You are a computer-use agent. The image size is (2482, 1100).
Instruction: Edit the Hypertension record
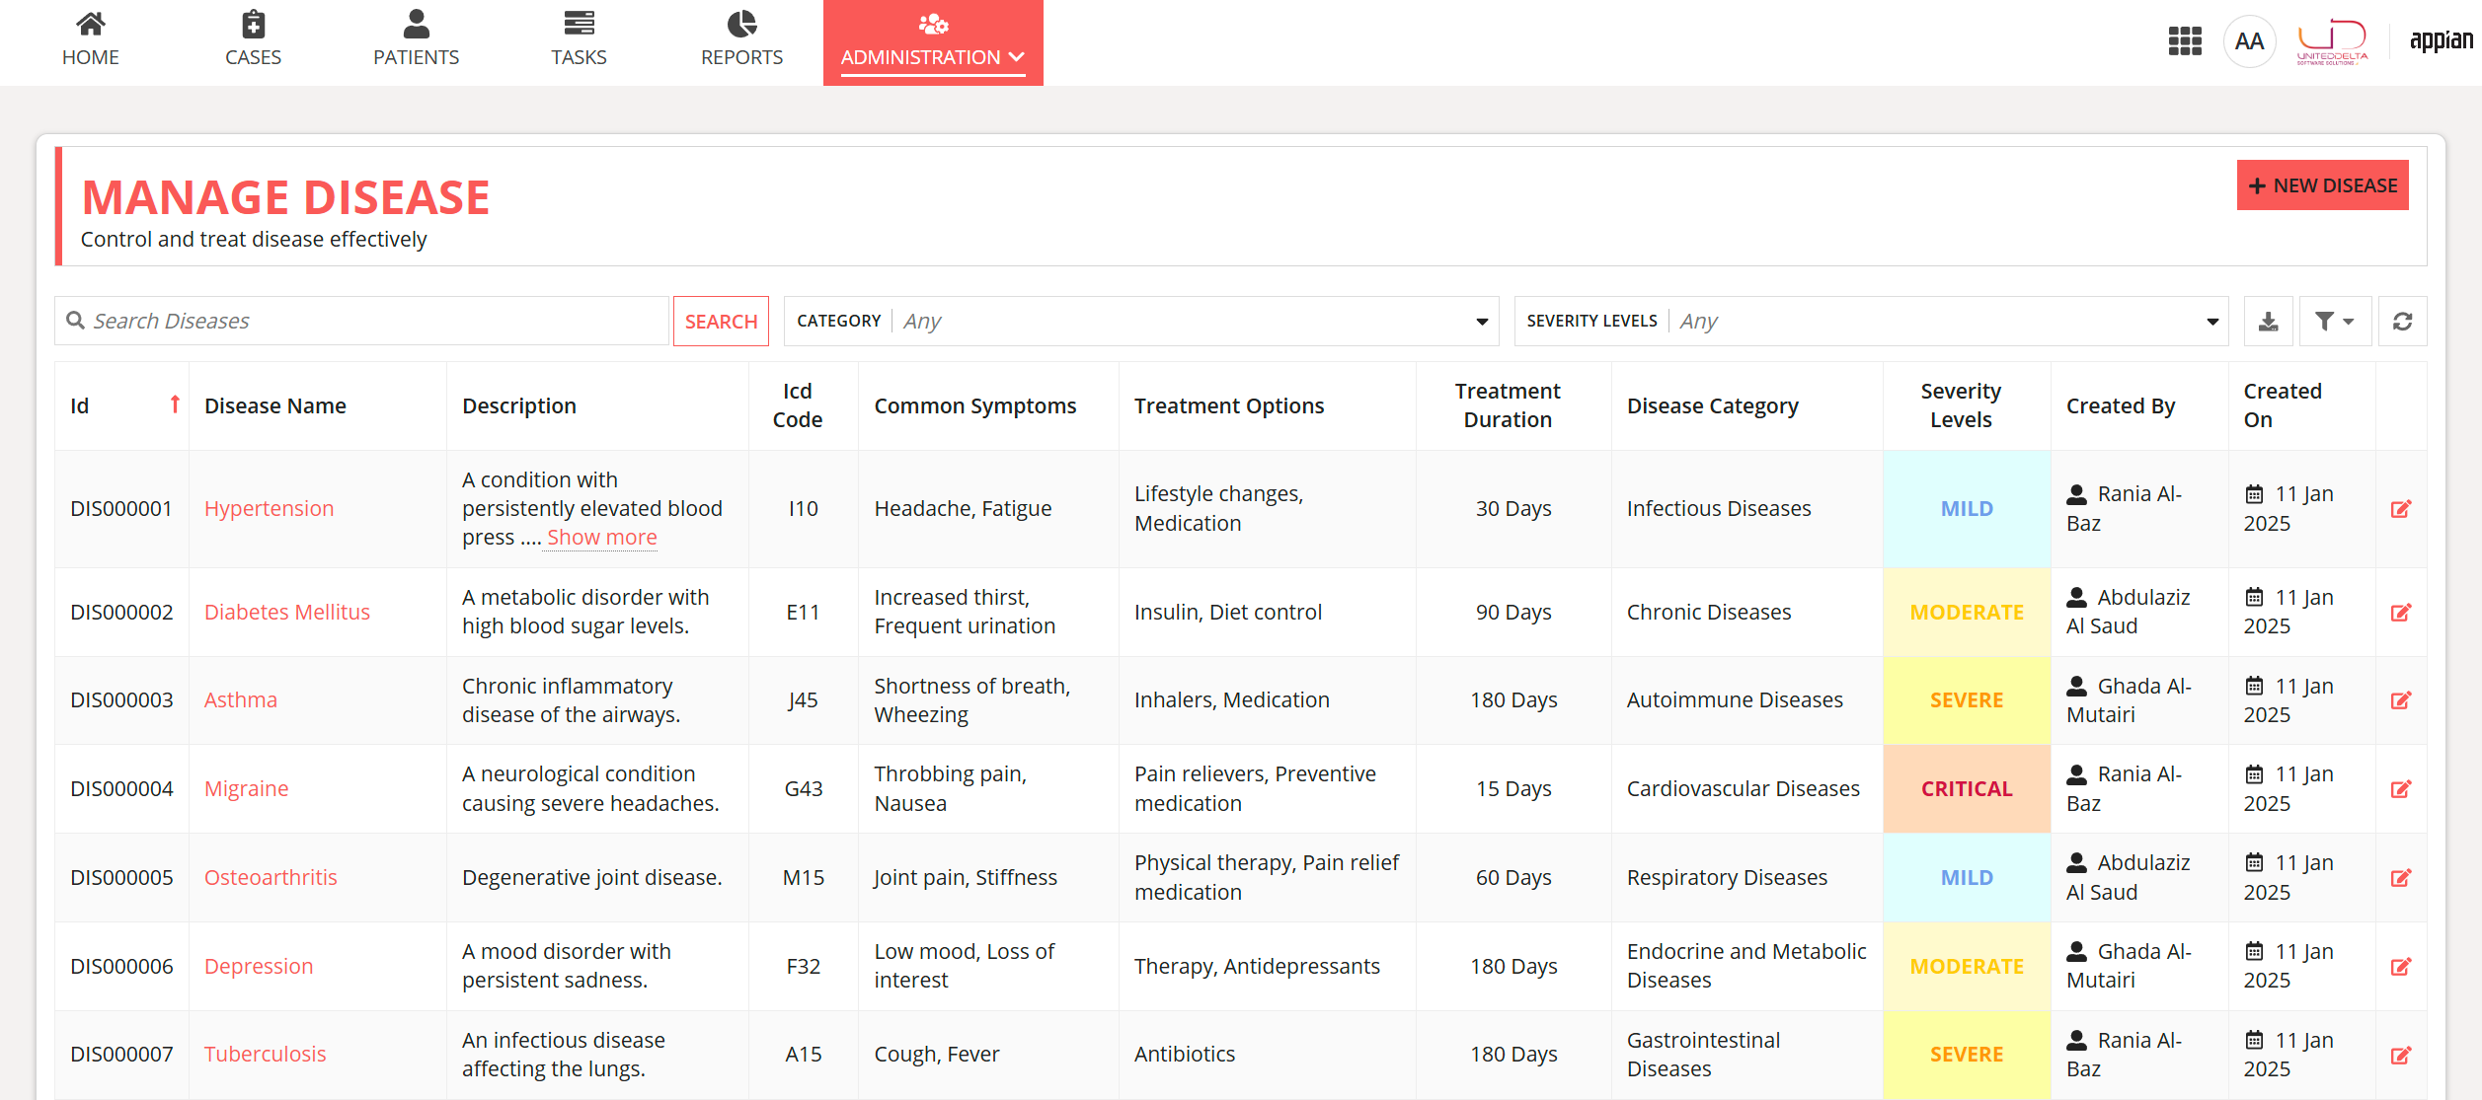click(x=2401, y=509)
